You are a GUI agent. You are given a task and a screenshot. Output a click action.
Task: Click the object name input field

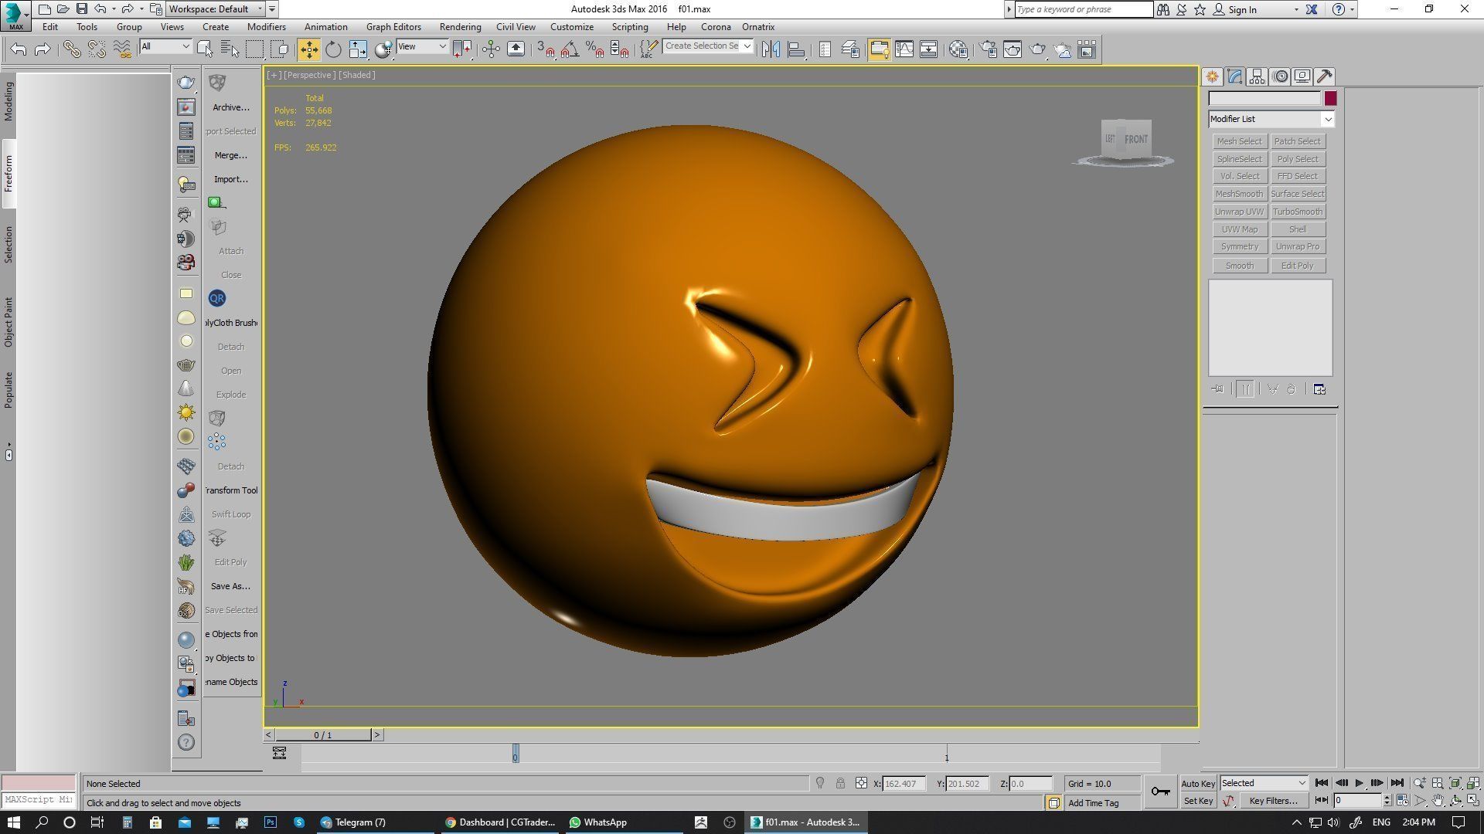click(1264, 98)
